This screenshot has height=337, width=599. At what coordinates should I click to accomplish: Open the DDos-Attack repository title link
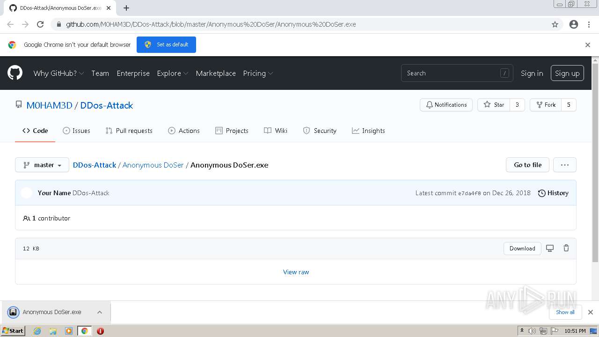pyautogui.click(x=107, y=105)
